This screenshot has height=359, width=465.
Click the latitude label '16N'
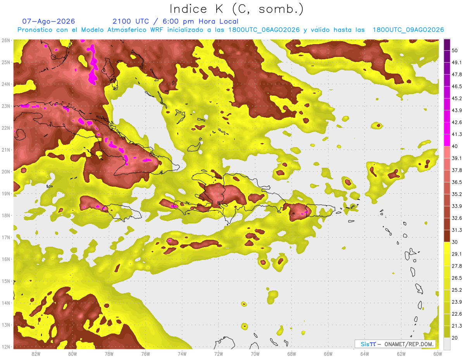[x=5, y=259]
